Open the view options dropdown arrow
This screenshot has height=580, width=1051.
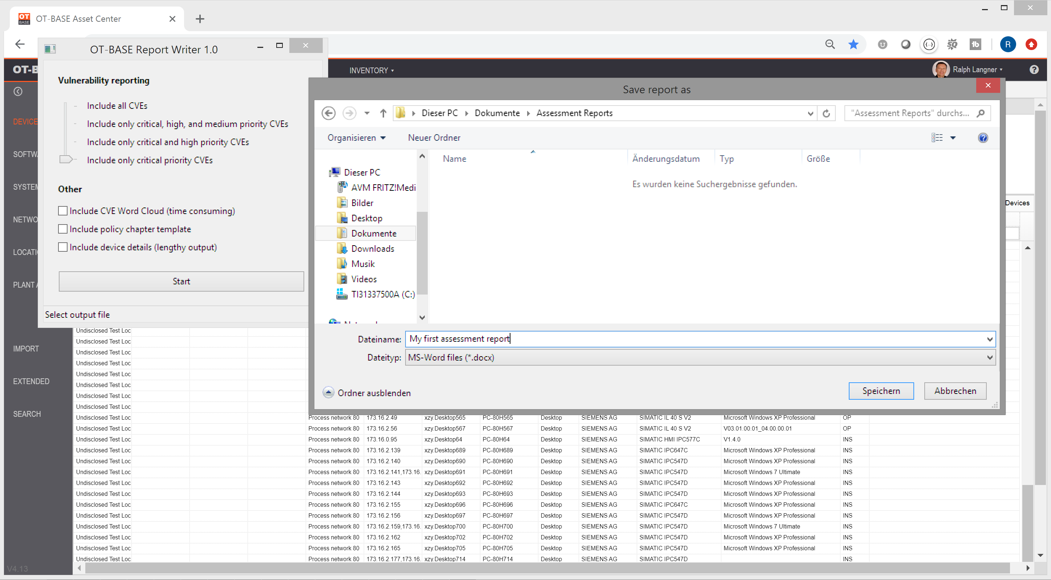pyautogui.click(x=953, y=138)
